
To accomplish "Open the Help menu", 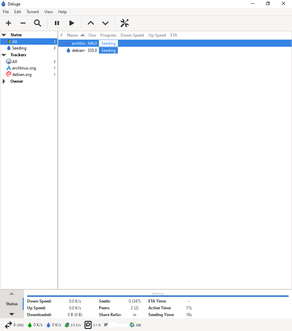I will click(x=62, y=12).
